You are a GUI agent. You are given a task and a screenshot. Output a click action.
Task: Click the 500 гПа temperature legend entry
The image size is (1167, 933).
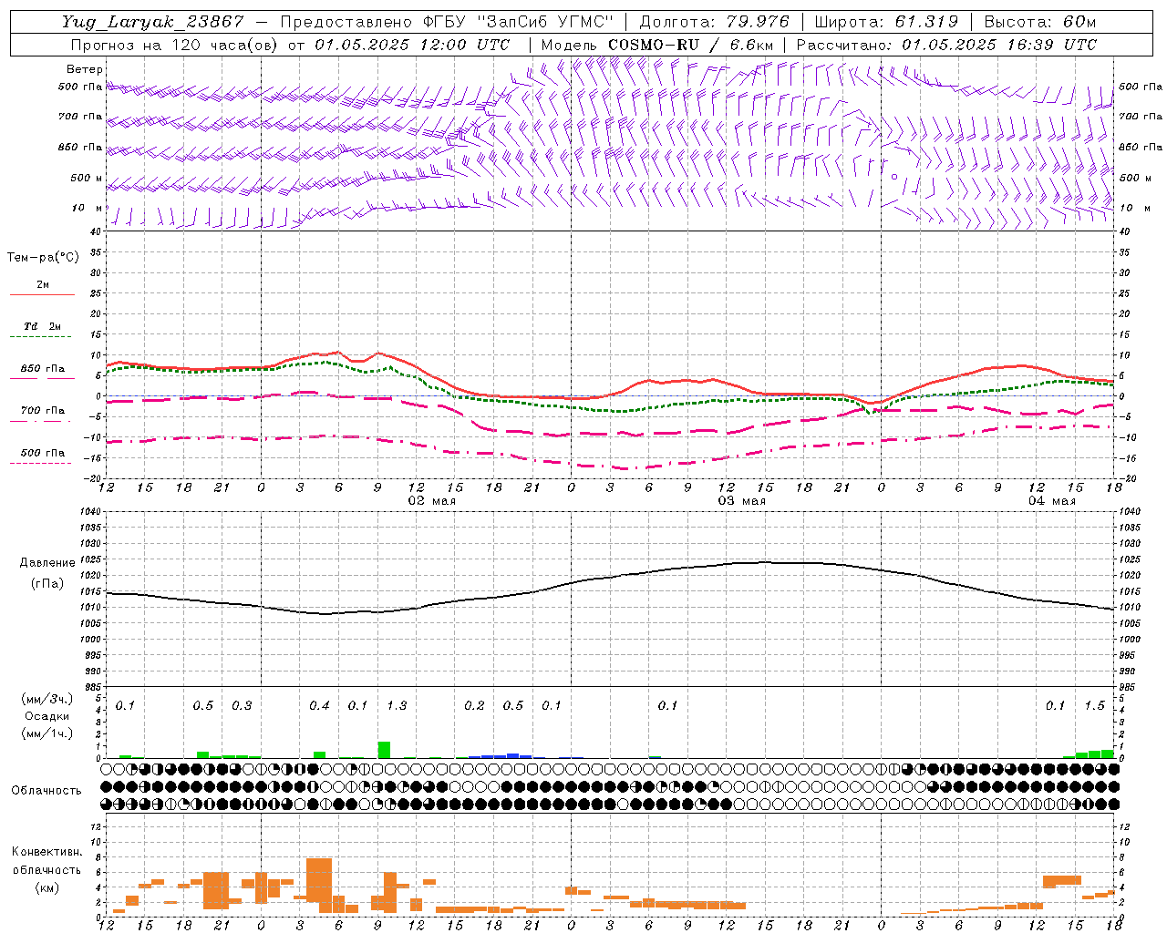pyautogui.click(x=42, y=456)
